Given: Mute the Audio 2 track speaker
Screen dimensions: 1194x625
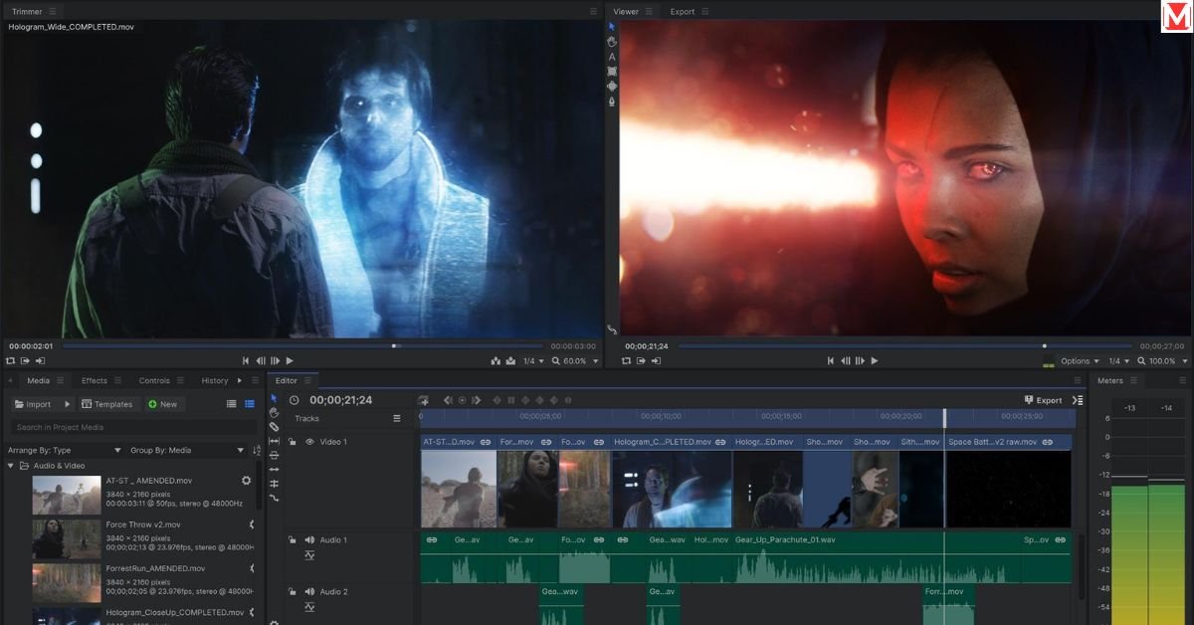Looking at the screenshot, I should [x=309, y=591].
